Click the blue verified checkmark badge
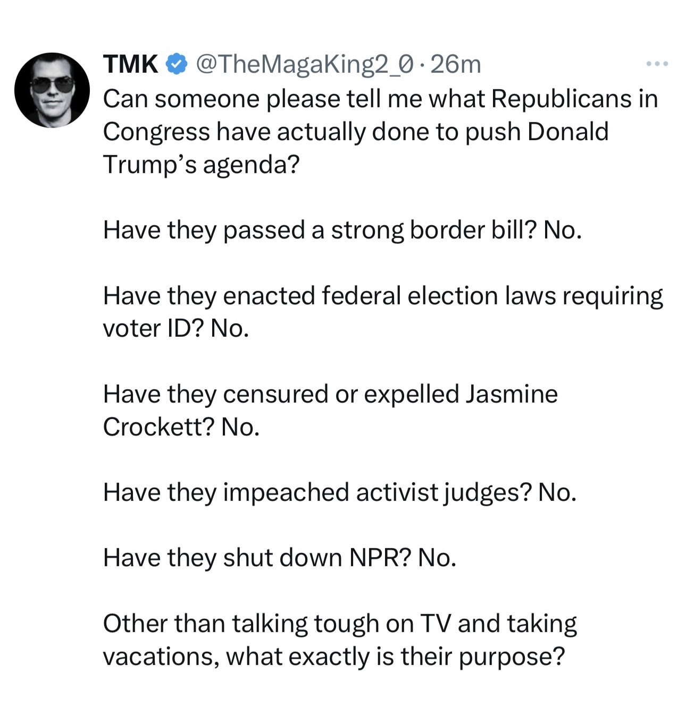This screenshot has height=724, width=686. pos(177,64)
